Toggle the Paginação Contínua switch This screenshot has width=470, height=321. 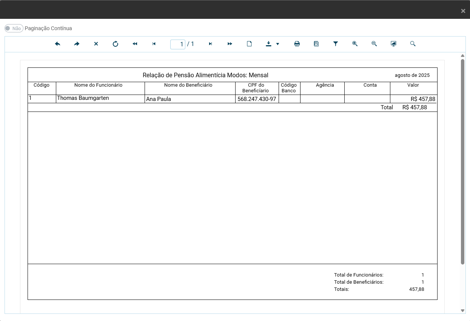14,28
